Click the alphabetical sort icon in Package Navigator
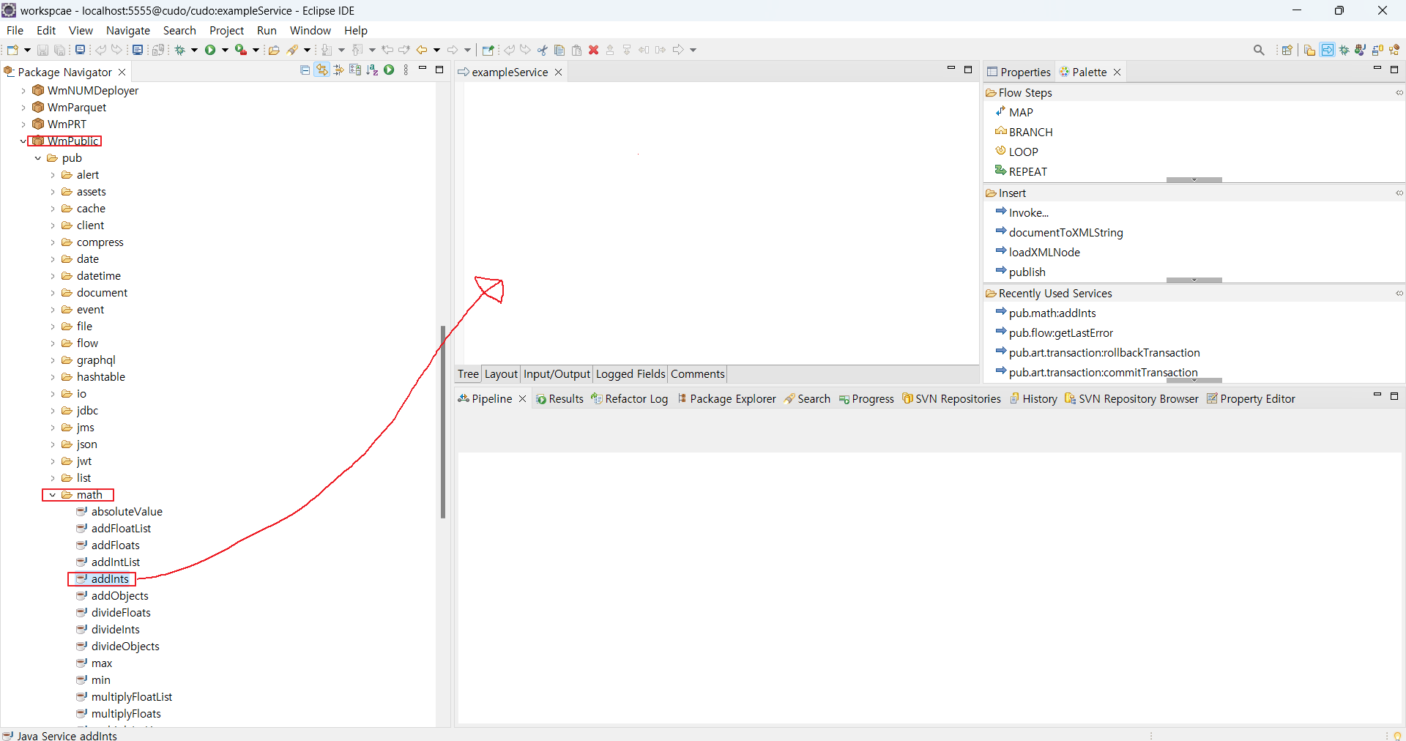 (372, 70)
